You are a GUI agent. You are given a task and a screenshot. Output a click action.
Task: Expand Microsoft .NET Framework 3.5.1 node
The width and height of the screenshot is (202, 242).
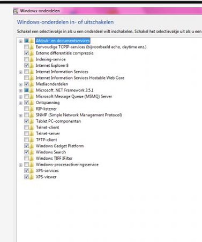20,90
